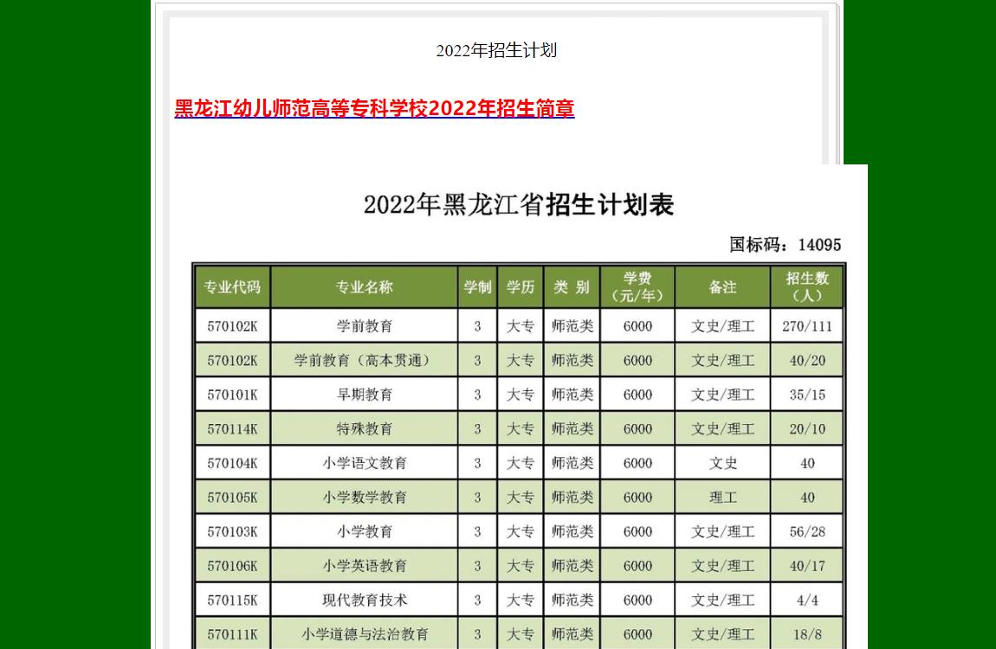Click the 学历 column header
Viewport: 996px width, 649px height.
[521, 286]
